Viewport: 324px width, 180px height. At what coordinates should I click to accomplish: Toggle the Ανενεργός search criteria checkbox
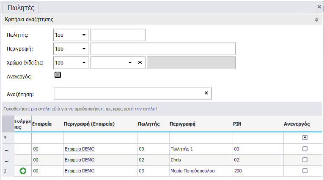tap(58, 75)
